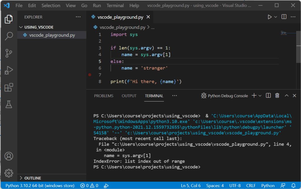Switch to the PROBLEMS tab
301x189 pixels.
click(x=103, y=96)
